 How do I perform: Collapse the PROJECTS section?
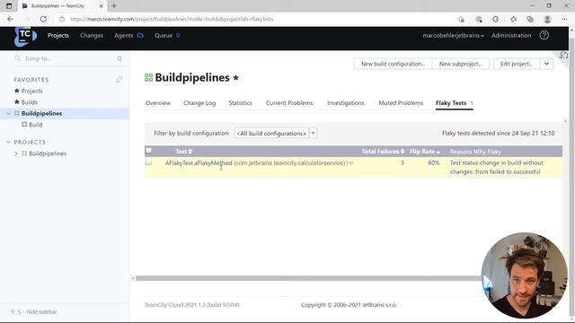pyautogui.click(x=8, y=142)
